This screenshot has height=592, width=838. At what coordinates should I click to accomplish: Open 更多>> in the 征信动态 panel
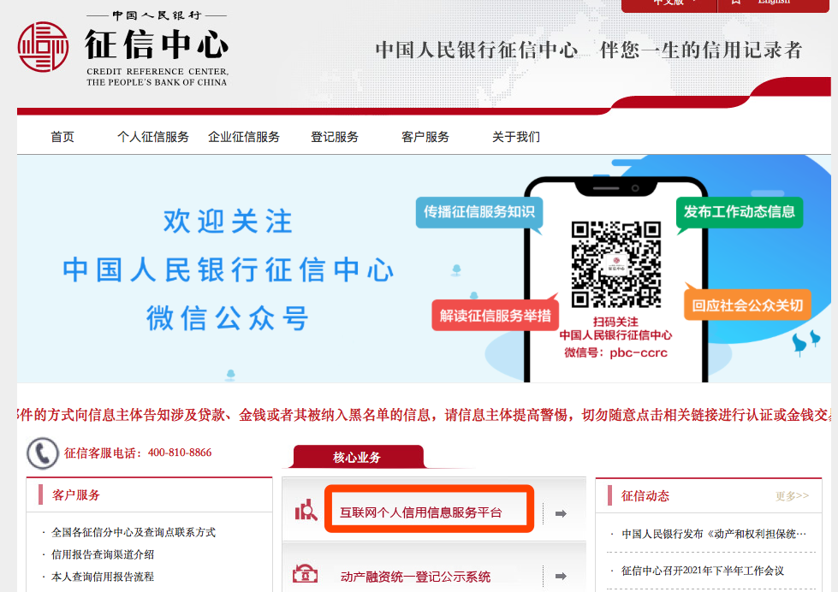coord(792,496)
